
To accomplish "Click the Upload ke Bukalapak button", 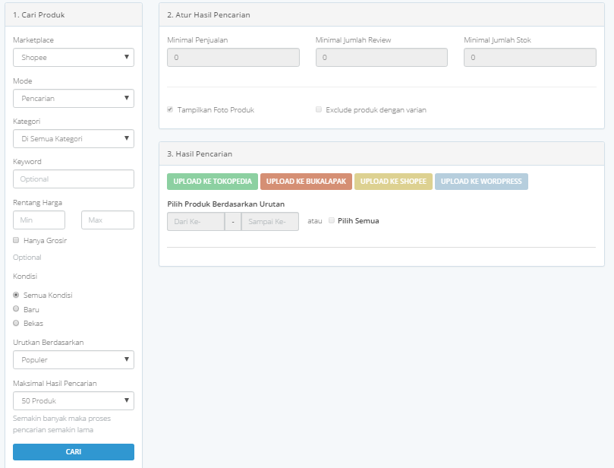I will 306,182.
